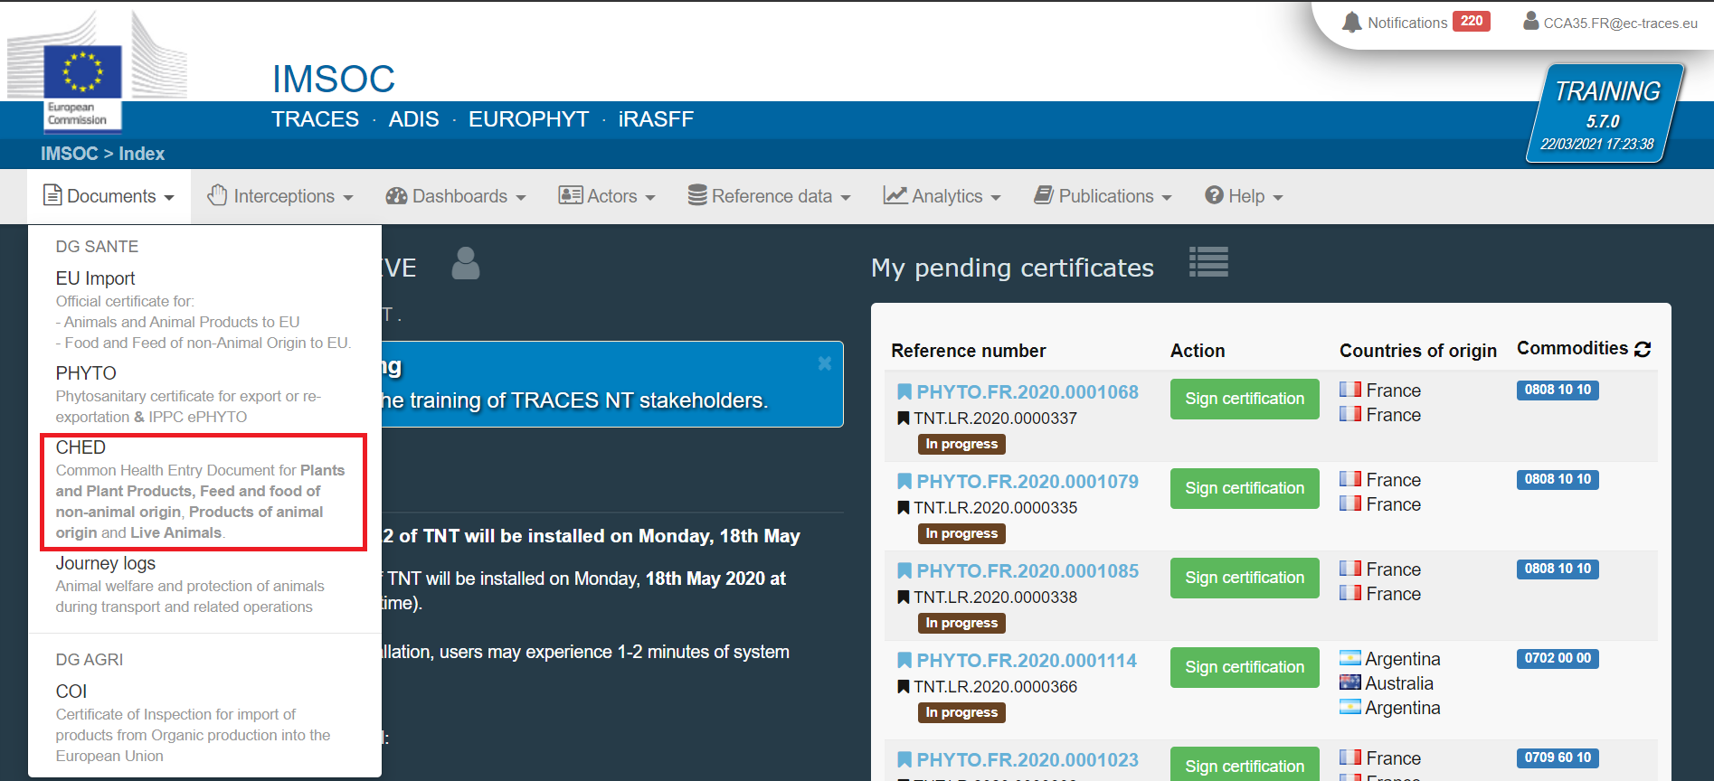The height and width of the screenshot is (781, 1714).
Task: Click the Countries of origin column header
Action: coord(1417,351)
